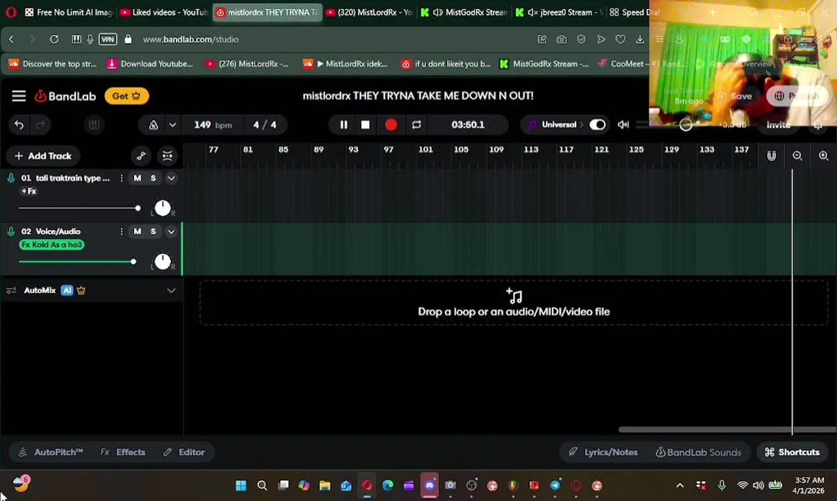Zoom in the timeline
The image size is (837, 501).
pyautogui.click(x=824, y=156)
